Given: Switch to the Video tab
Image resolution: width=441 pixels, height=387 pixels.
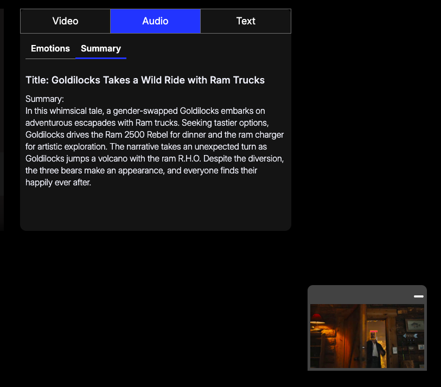Looking at the screenshot, I should (x=65, y=21).
